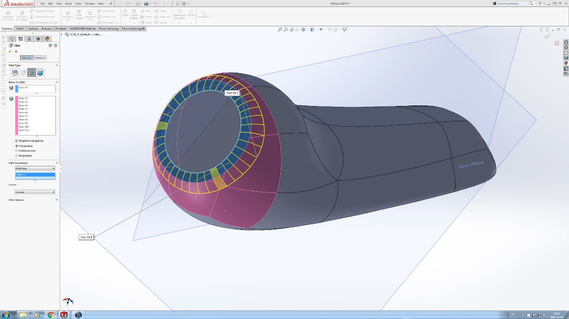Viewport: 569px width, 319px height.
Task: Click the Shell feature icon
Action: coord(143,23)
